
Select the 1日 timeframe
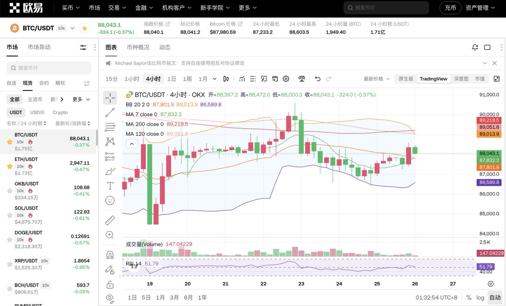point(172,79)
